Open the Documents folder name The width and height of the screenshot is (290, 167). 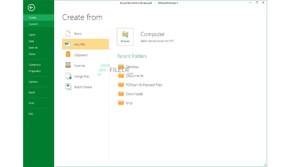pos(135,76)
